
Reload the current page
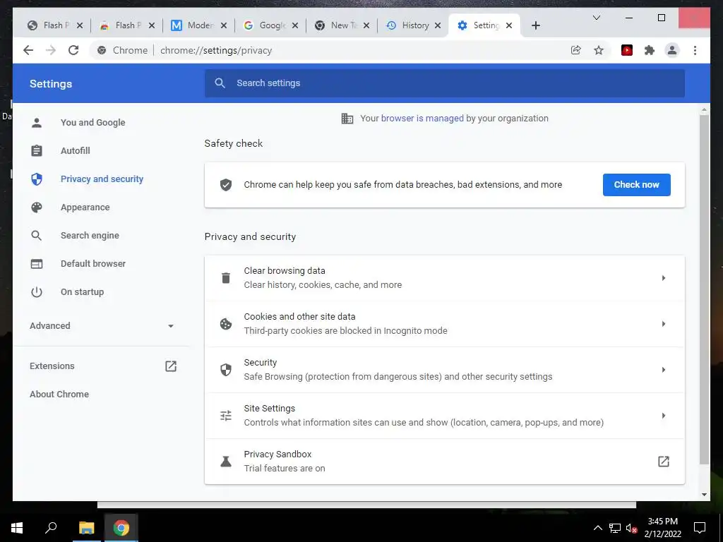73,50
